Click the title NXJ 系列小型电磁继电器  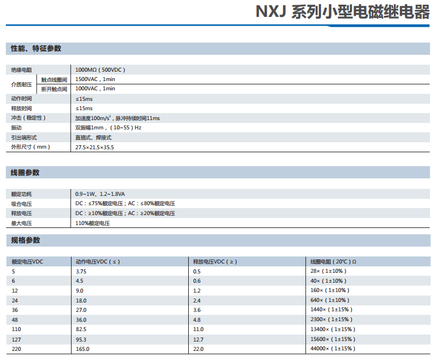[343, 12]
